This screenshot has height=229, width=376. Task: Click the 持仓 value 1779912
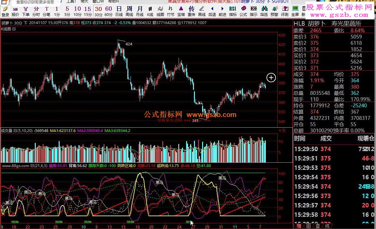320,105
